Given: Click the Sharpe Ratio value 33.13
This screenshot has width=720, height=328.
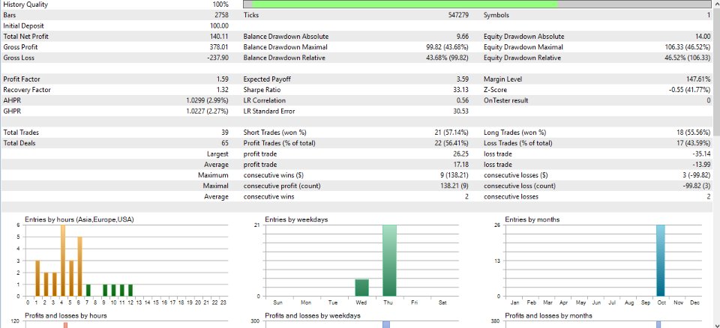Looking at the screenshot, I should coord(460,90).
